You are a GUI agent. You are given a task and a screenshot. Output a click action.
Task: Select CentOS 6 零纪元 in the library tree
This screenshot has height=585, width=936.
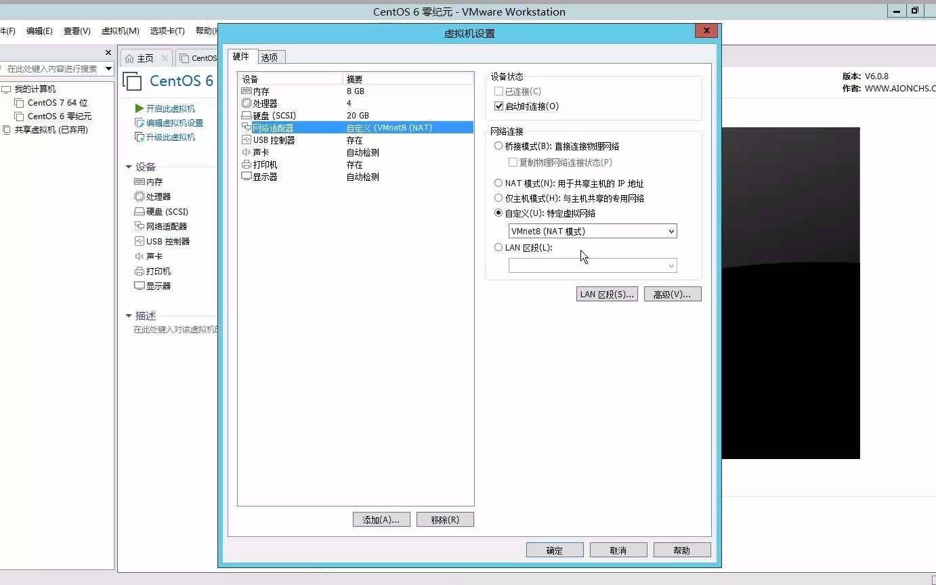tap(60, 116)
